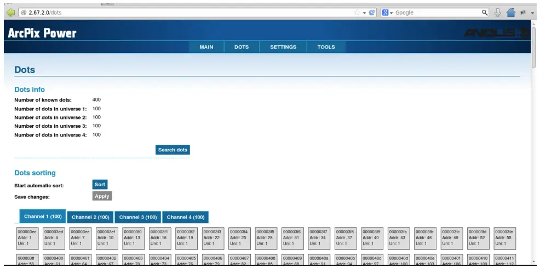Select dot 000003ed at Addr 4

(x=54, y=238)
